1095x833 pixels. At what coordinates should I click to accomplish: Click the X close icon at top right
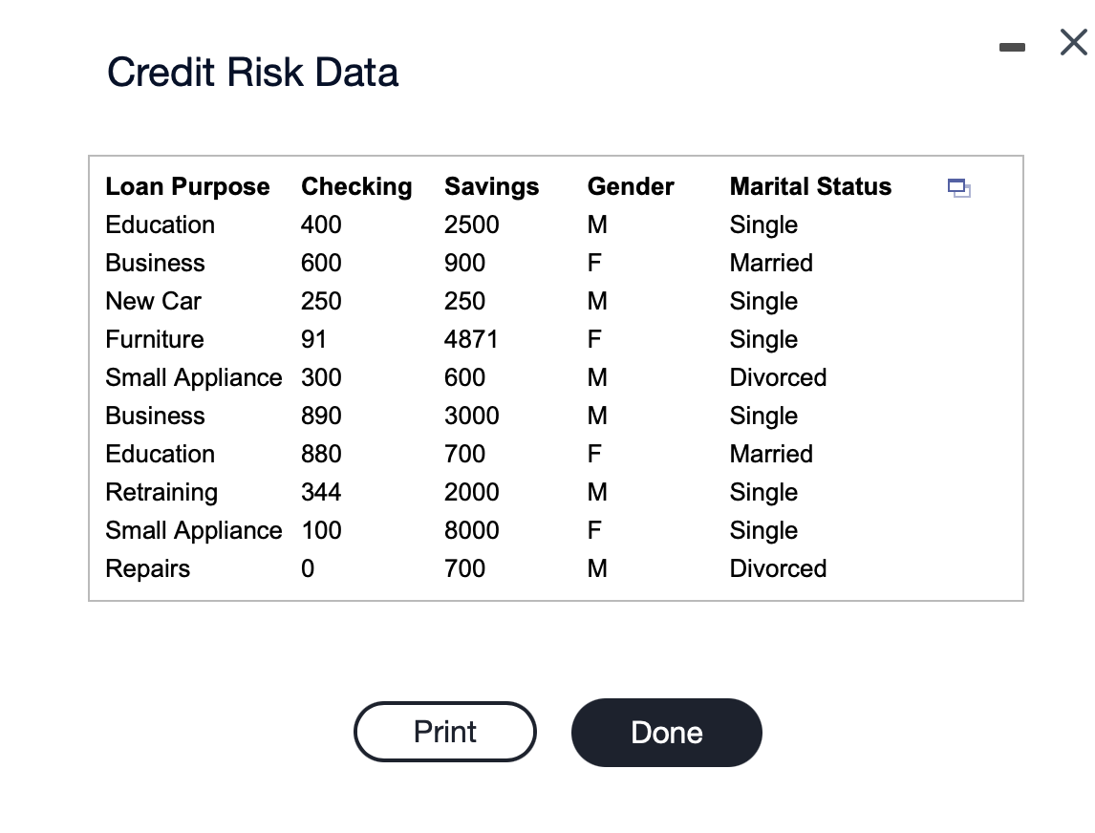click(1072, 42)
